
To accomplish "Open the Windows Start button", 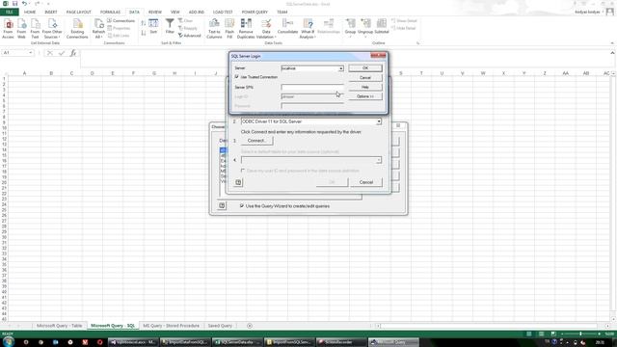I will click(8, 342).
